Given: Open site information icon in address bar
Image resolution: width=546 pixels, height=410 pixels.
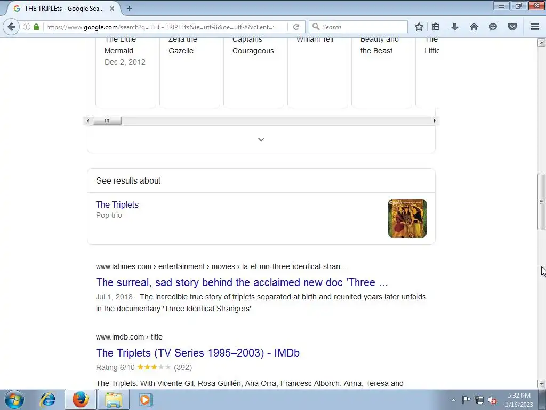Looking at the screenshot, I should [x=27, y=27].
